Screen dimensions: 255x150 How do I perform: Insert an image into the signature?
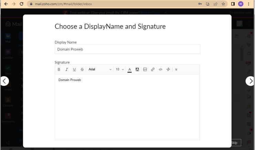(145, 69)
